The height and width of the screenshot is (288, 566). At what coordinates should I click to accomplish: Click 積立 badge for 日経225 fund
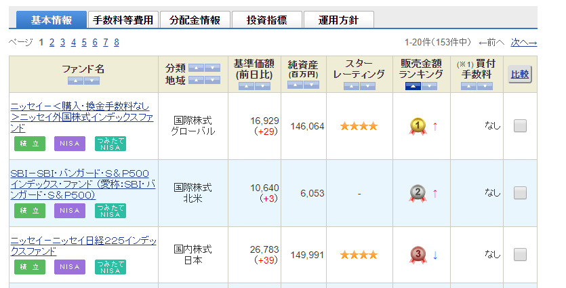click(30, 267)
